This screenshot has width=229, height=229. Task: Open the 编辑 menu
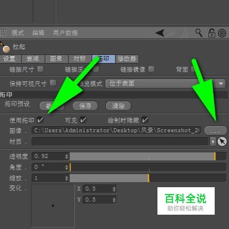point(38,33)
